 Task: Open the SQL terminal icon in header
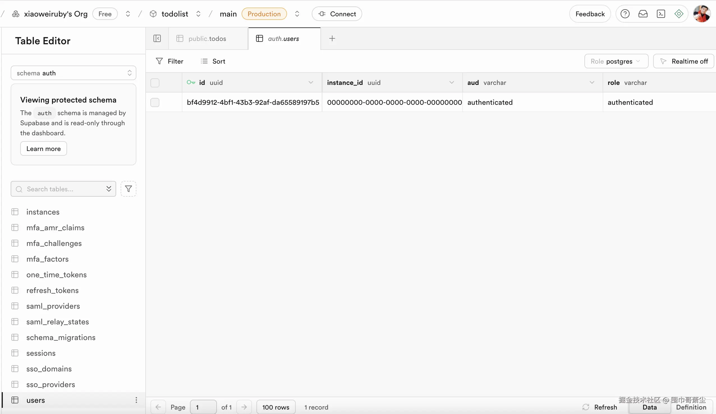coord(661,14)
